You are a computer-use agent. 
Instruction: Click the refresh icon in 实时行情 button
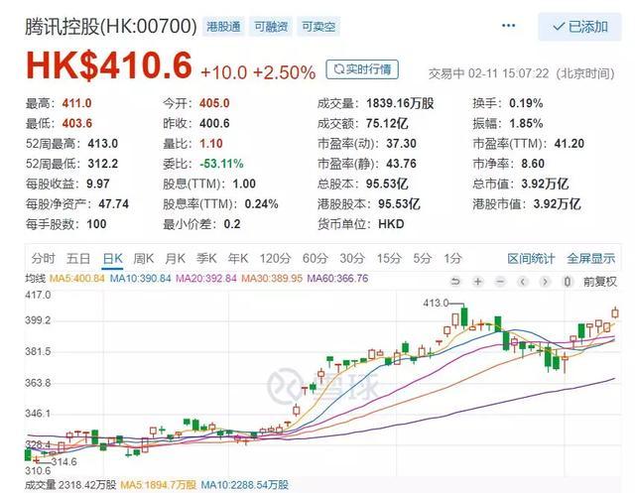tap(338, 69)
